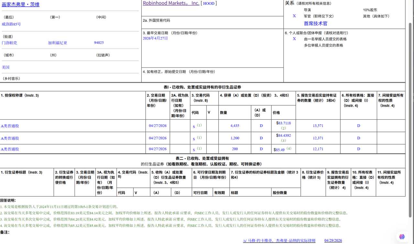Click the zip code 94025
The width and height of the screenshot is (414, 244).
click(99, 43)
